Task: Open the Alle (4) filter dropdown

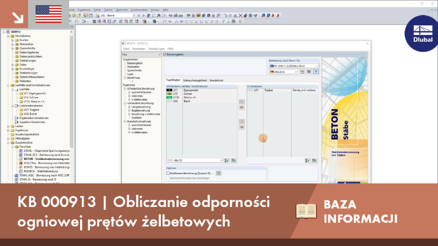Action: [x=194, y=160]
